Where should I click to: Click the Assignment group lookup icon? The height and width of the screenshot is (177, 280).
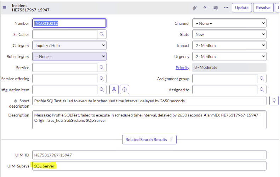(262, 79)
